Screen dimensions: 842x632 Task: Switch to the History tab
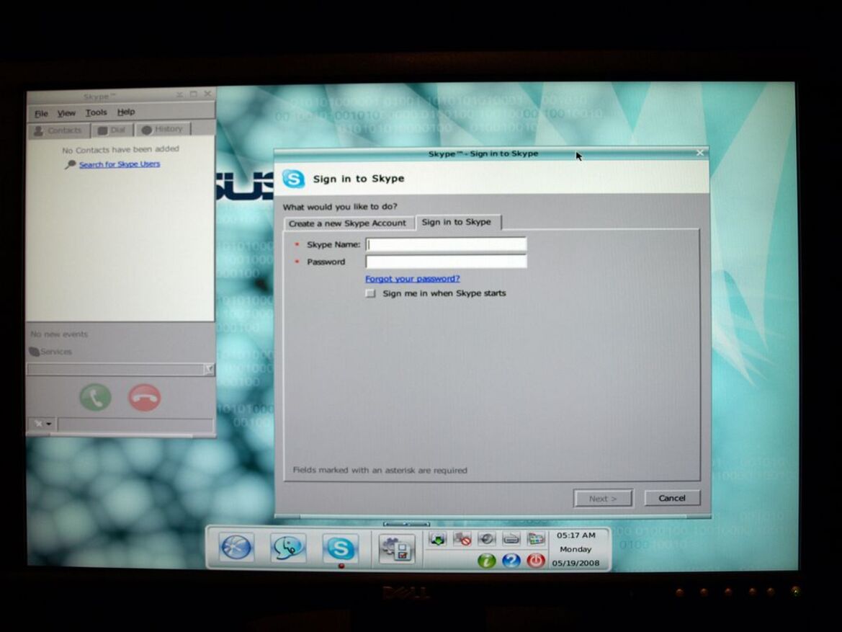(163, 130)
